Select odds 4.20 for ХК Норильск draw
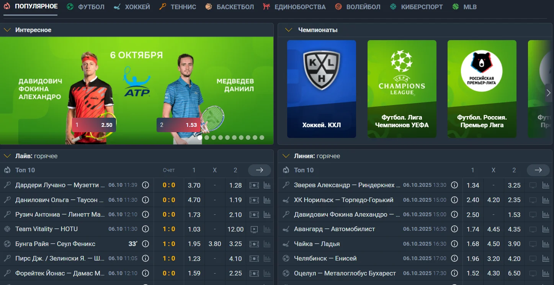The height and width of the screenshot is (285, 554). tap(494, 200)
